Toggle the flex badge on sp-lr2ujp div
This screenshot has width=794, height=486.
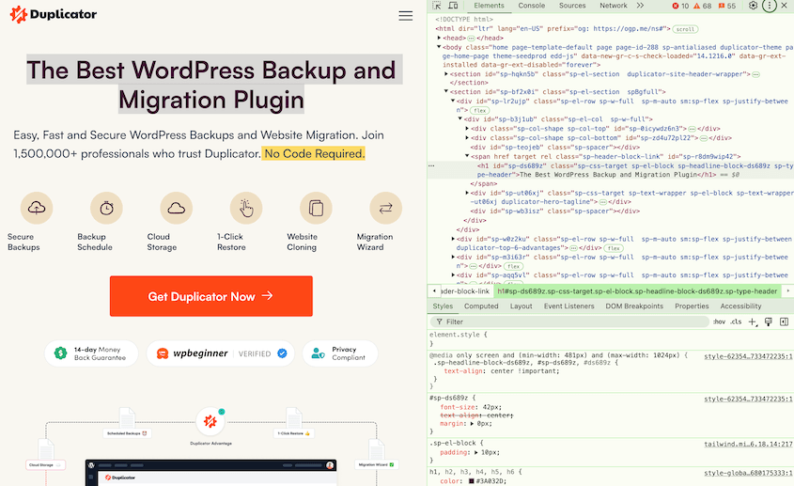(x=479, y=111)
